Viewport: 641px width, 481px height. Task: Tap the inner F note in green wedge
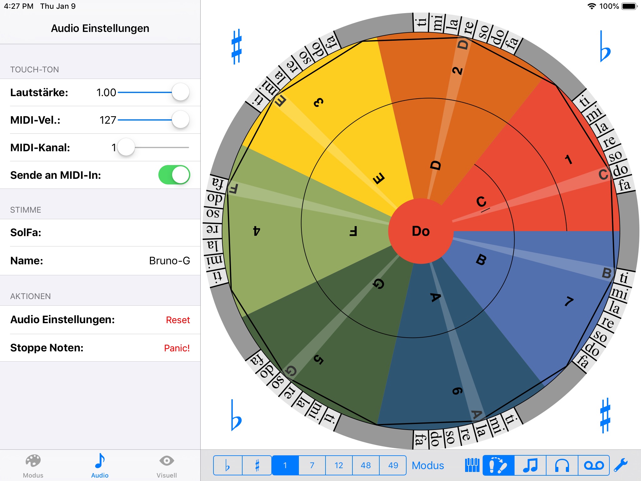pyautogui.click(x=353, y=231)
